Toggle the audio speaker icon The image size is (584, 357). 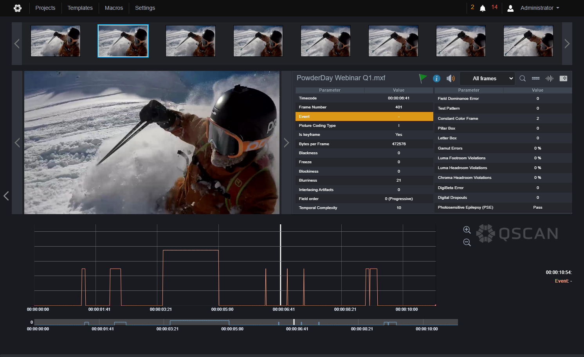pos(451,78)
